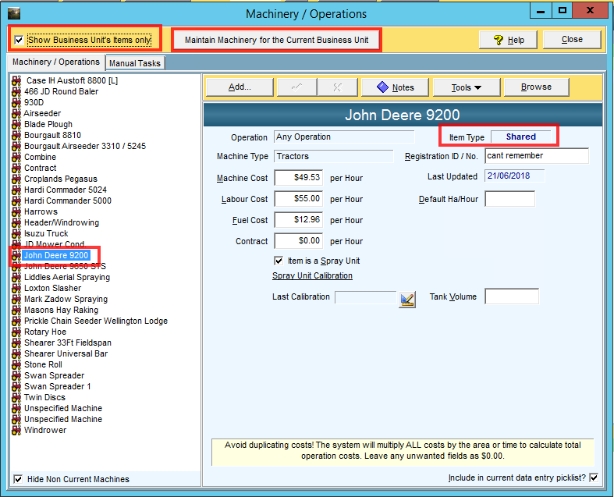This screenshot has width=614, height=497.
Task: Uncheck Item is a Spray Unit
Action: point(279,261)
